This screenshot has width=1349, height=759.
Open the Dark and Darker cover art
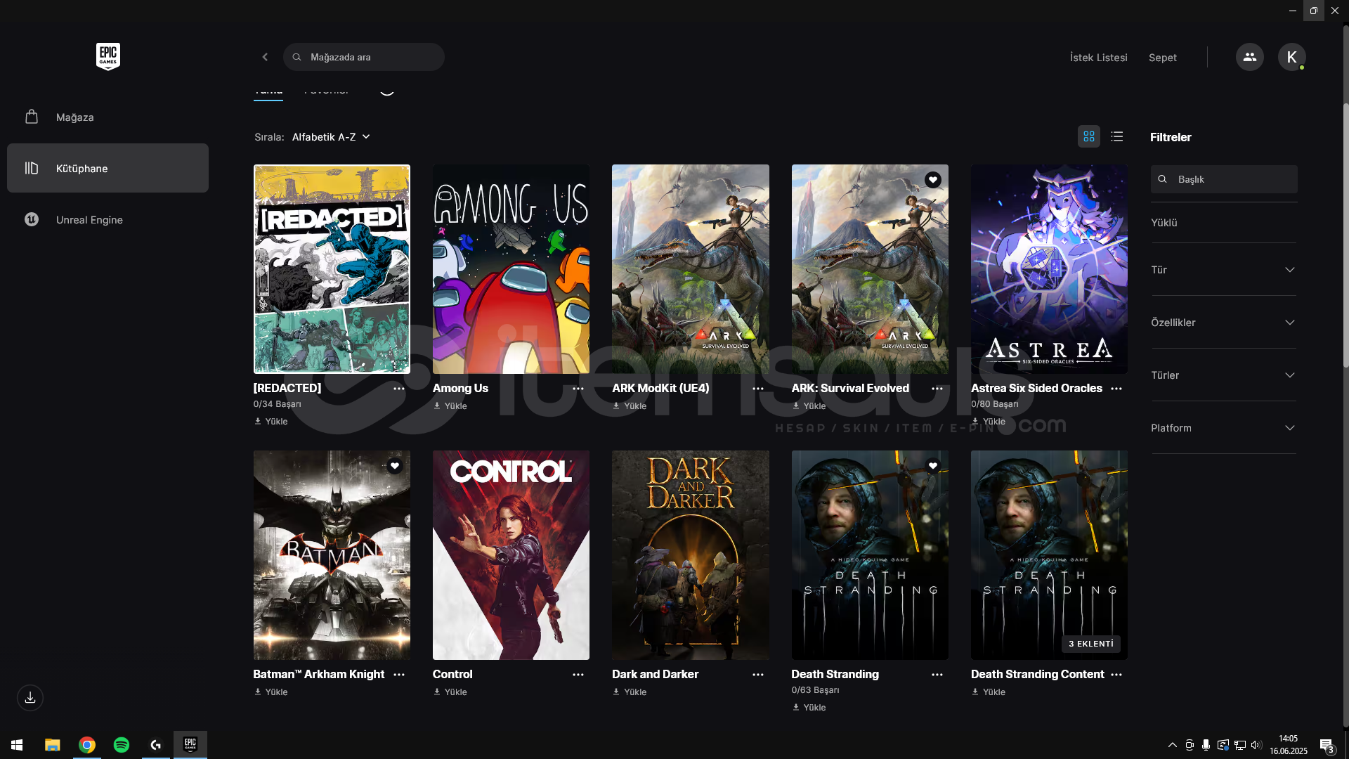tap(690, 555)
